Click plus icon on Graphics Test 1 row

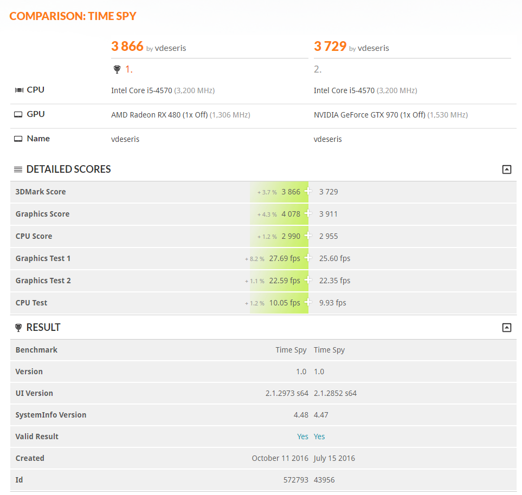pyautogui.click(x=308, y=258)
